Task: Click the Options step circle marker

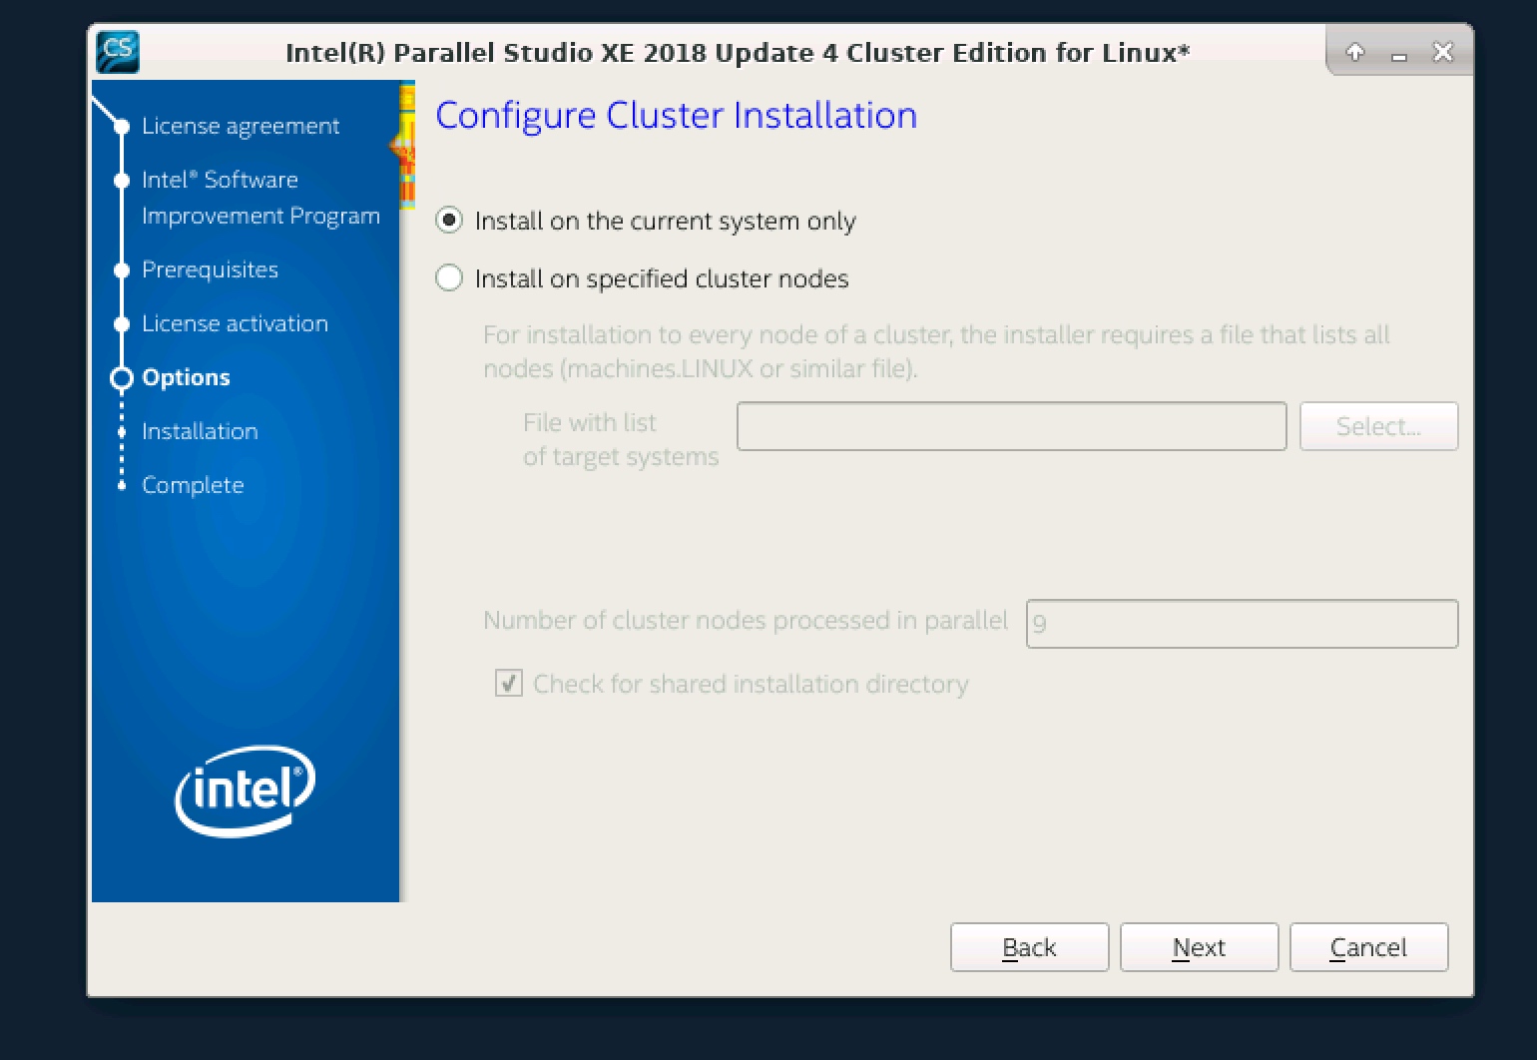Action: (x=122, y=378)
